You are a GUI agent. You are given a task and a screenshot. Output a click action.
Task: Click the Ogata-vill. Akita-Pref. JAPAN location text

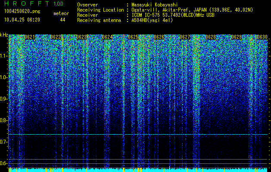[192, 10]
